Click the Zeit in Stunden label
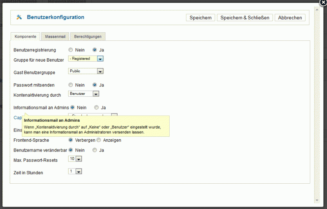The width and height of the screenshot is (327, 209). 28,173
